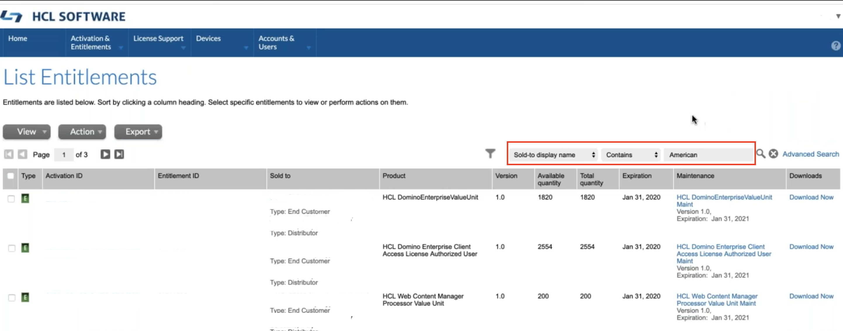Expand the Action dropdown button

click(x=82, y=132)
